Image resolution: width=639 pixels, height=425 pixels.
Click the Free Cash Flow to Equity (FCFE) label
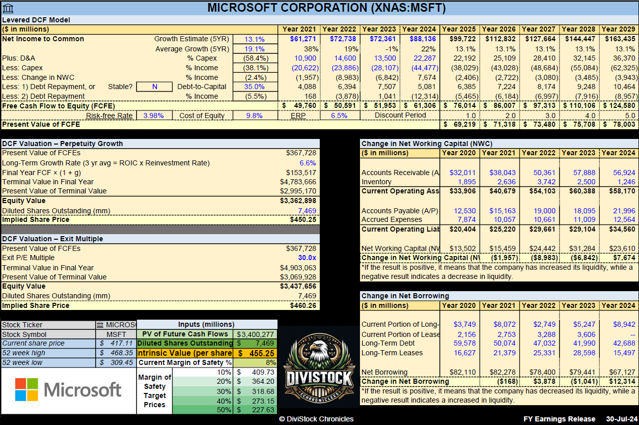[58, 106]
